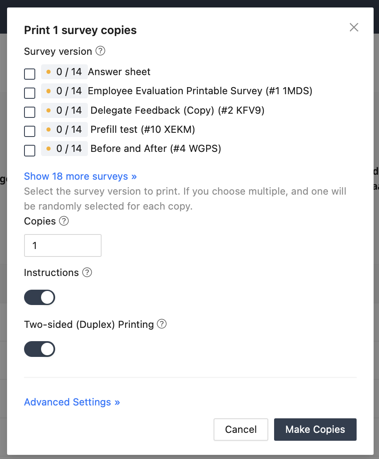Click the Cancel button
Screen dimensions: 379x459
click(241, 429)
